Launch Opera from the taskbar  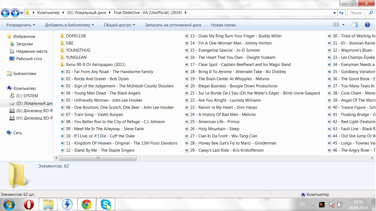point(29,204)
